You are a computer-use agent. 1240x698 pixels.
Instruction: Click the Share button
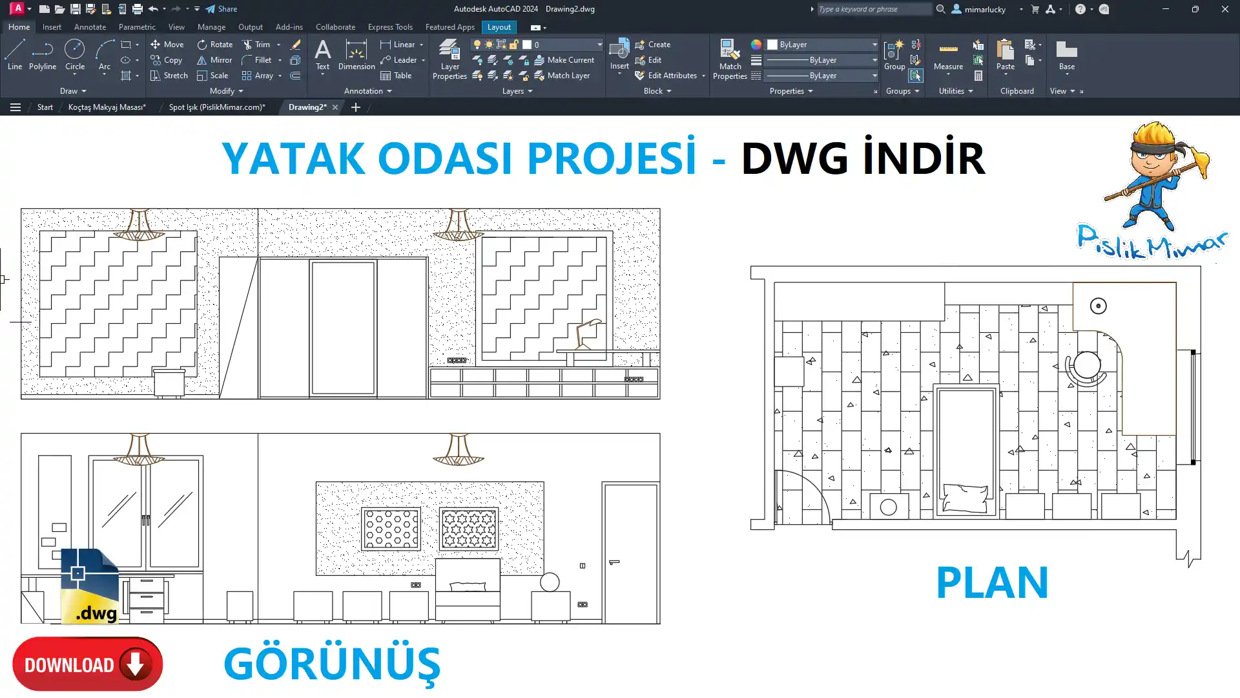(x=222, y=9)
